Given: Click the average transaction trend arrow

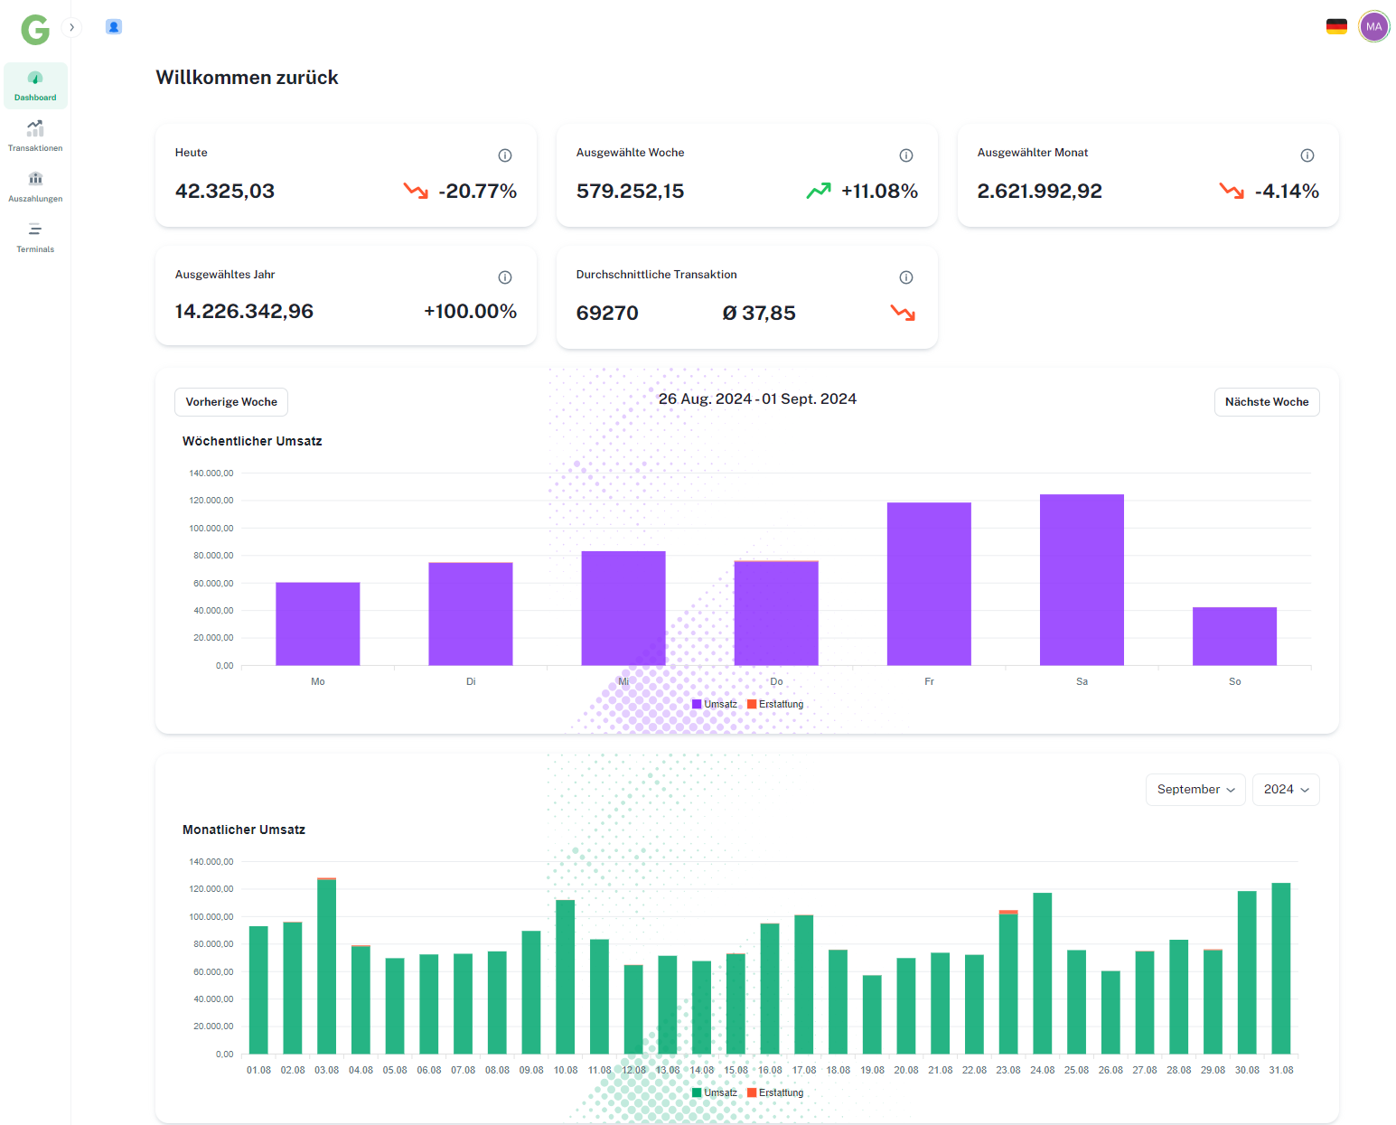Looking at the screenshot, I should [903, 313].
